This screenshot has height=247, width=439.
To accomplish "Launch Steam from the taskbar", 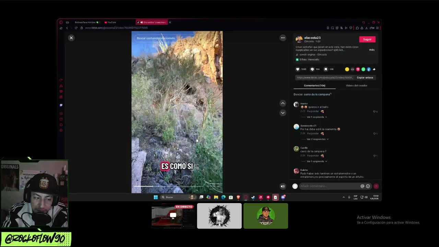I will click(253, 197).
